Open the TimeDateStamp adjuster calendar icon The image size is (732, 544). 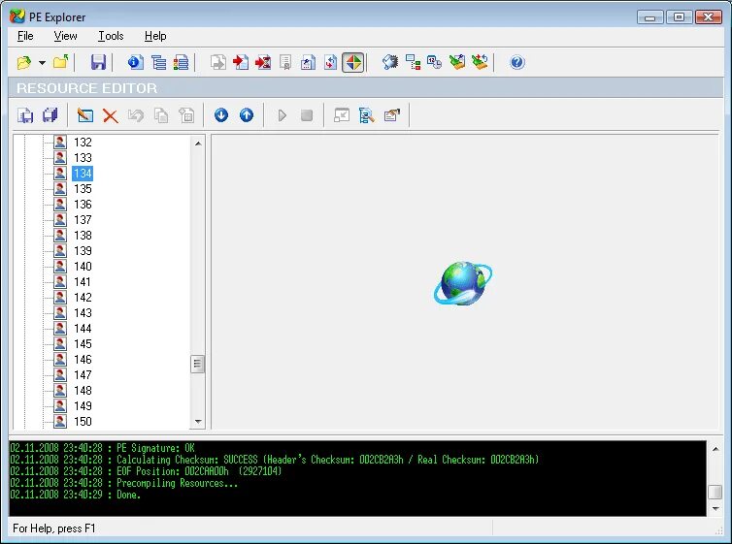click(435, 62)
